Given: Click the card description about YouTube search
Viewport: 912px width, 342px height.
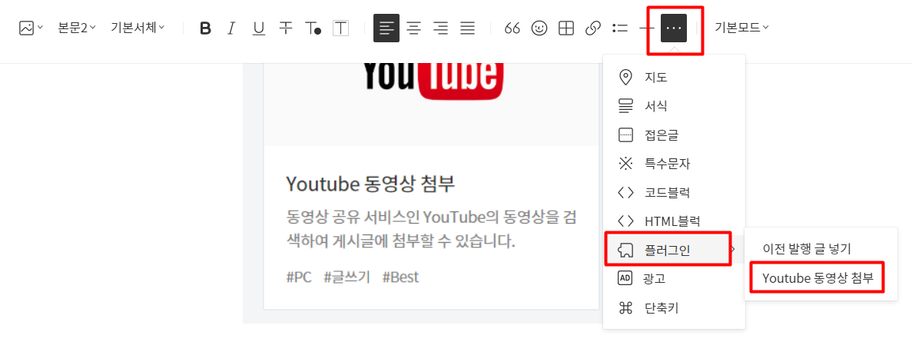Looking at the screenshot, I should click(431, 228).
